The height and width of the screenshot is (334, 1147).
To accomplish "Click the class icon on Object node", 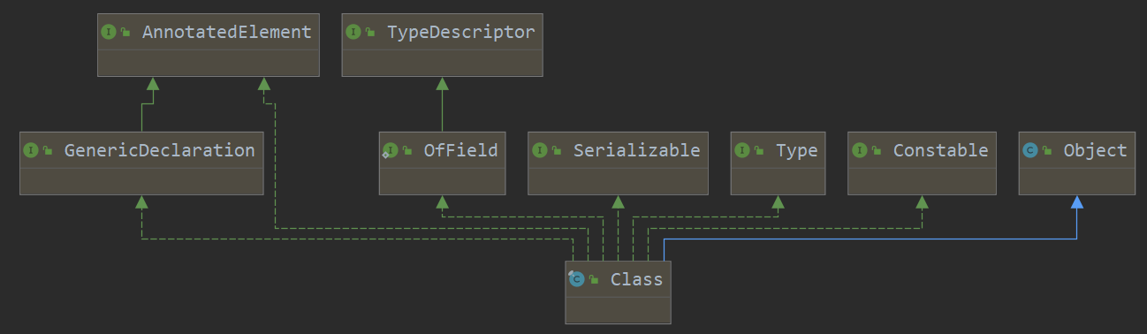I will pos(1029,151).
